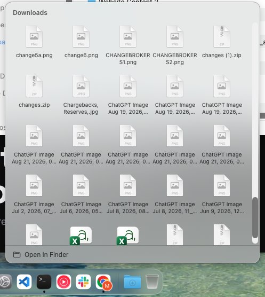The image size is (265, 297).
Task: Open Terminal from the Dock
Action: pyautogui.click(x=44, y=282)
